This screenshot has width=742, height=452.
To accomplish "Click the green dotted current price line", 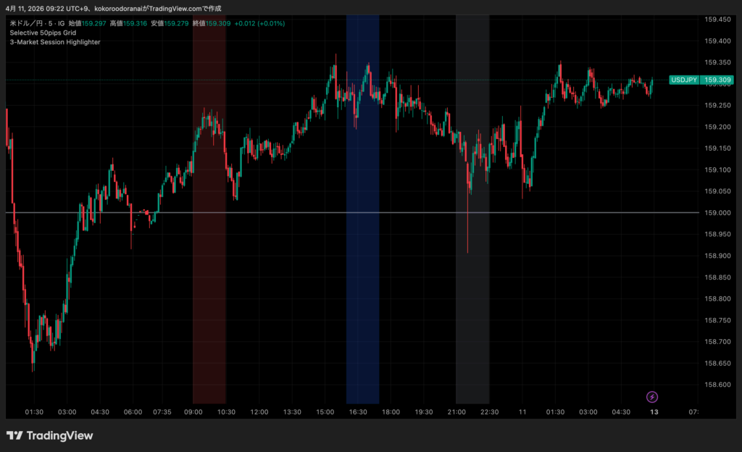I will [x=435, y=80].
